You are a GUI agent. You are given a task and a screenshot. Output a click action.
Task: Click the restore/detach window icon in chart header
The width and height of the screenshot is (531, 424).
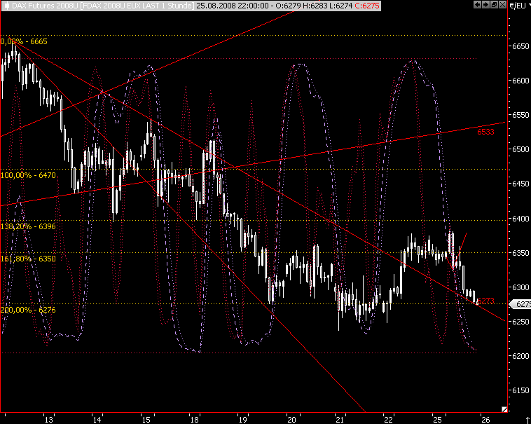pos(494,5)
